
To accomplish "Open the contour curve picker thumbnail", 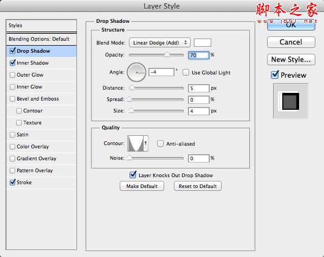I will [x=135, y=143].
